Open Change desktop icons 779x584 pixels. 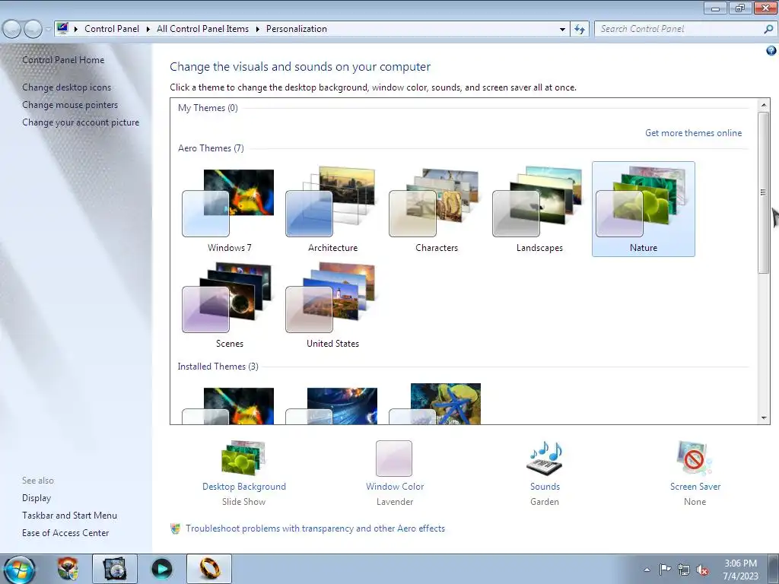pyautogui.click(x=67, y=87)
